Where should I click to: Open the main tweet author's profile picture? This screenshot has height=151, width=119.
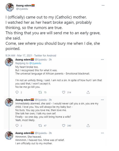tap(10, 7)
